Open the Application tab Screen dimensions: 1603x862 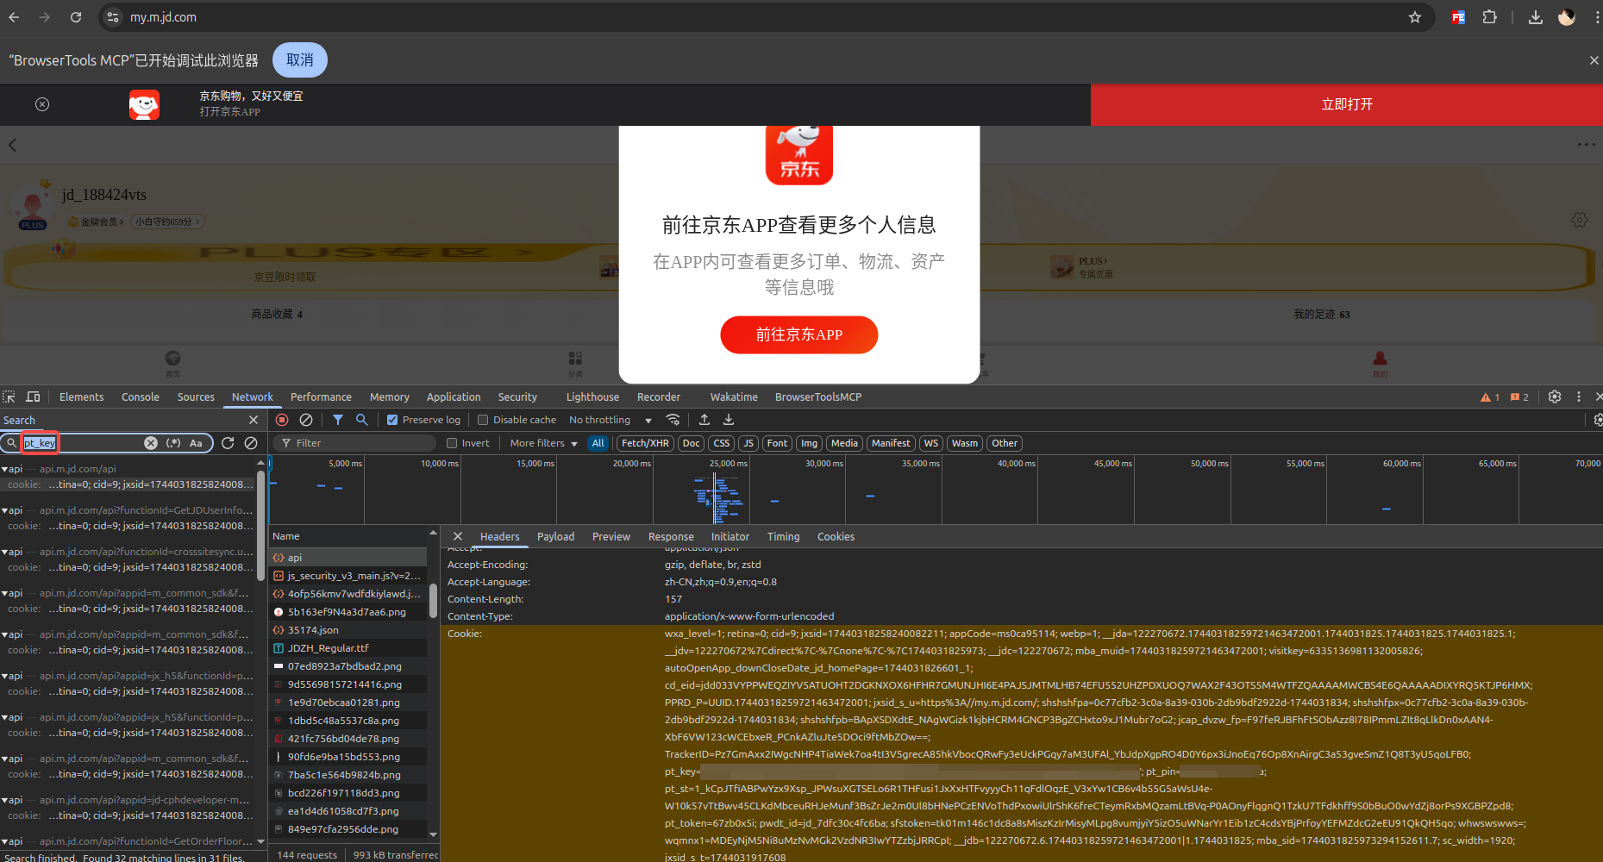click(454, 397)
